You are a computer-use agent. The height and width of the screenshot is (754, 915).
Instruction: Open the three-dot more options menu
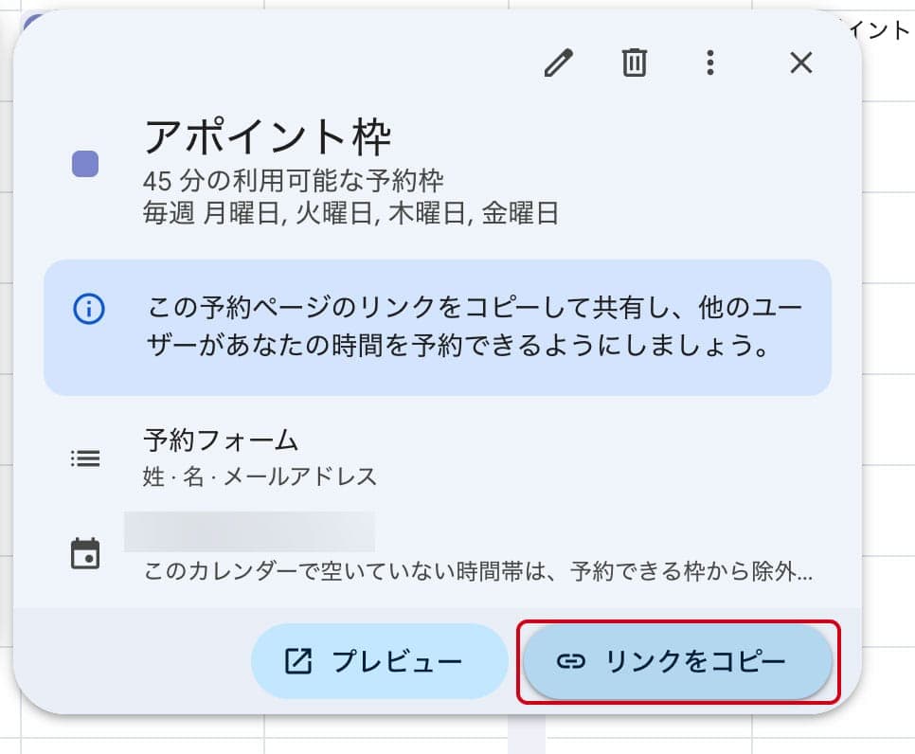(x=709, y=63)
